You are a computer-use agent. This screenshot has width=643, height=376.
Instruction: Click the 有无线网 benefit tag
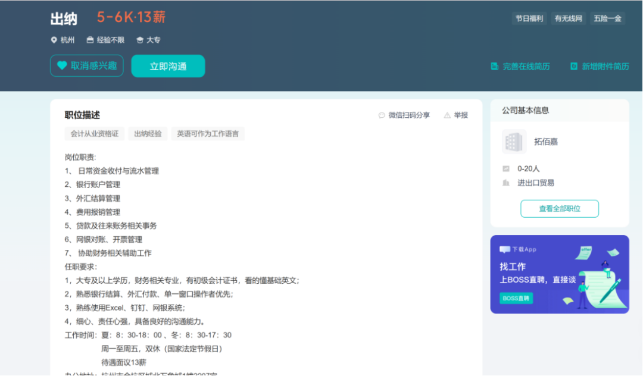(x=569, y=18)
